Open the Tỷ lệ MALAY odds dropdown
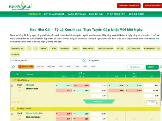This screenshot has height=121, width=162. [136, 67]
